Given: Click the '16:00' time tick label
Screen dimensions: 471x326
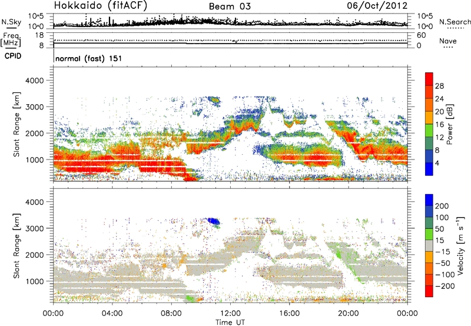Looking at the screenshot, I should pos(289,314).
